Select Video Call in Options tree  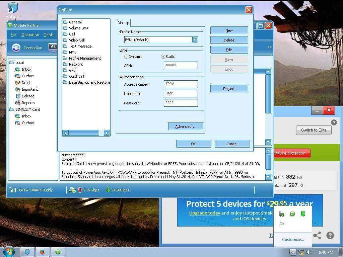click(77, 40)
